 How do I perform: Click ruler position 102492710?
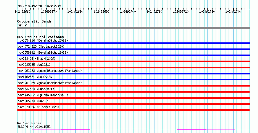point(154,12)
